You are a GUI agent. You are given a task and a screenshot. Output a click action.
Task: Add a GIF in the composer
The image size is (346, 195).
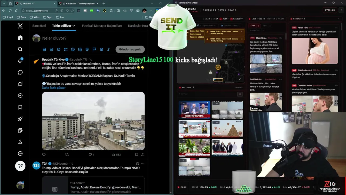(51, 49)
